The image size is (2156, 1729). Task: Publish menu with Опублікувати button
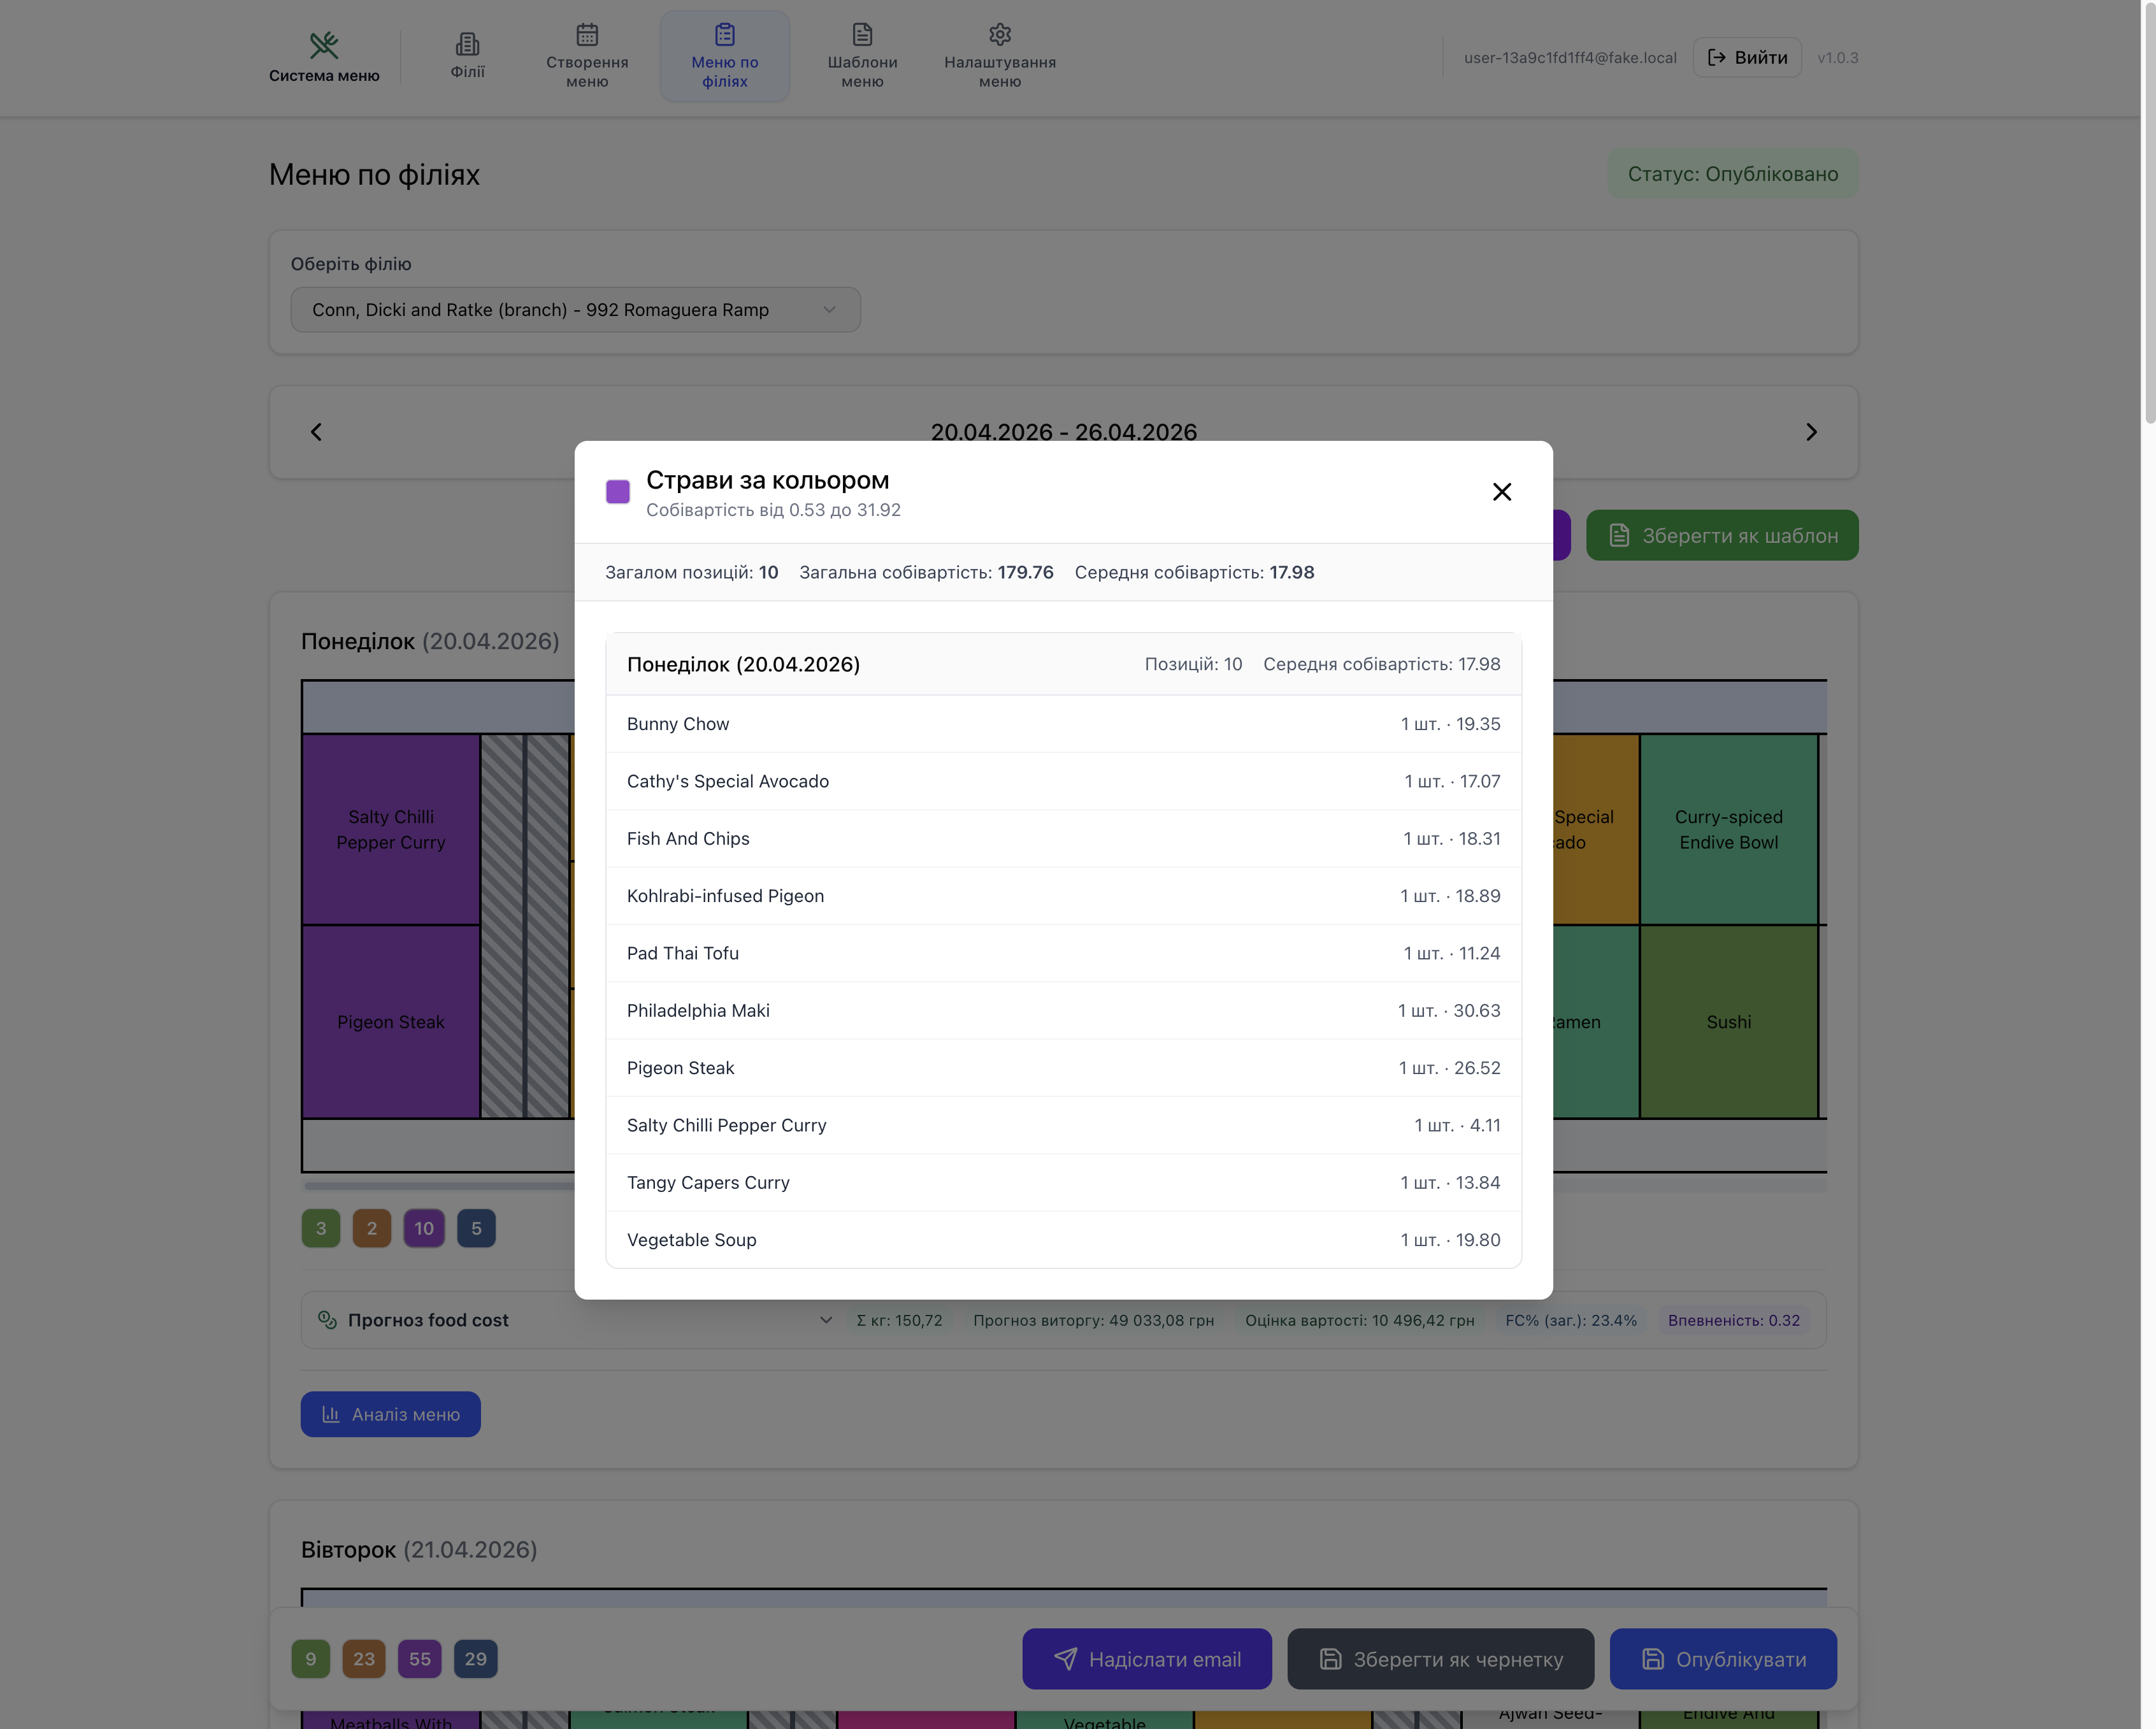[1723, 1659]
